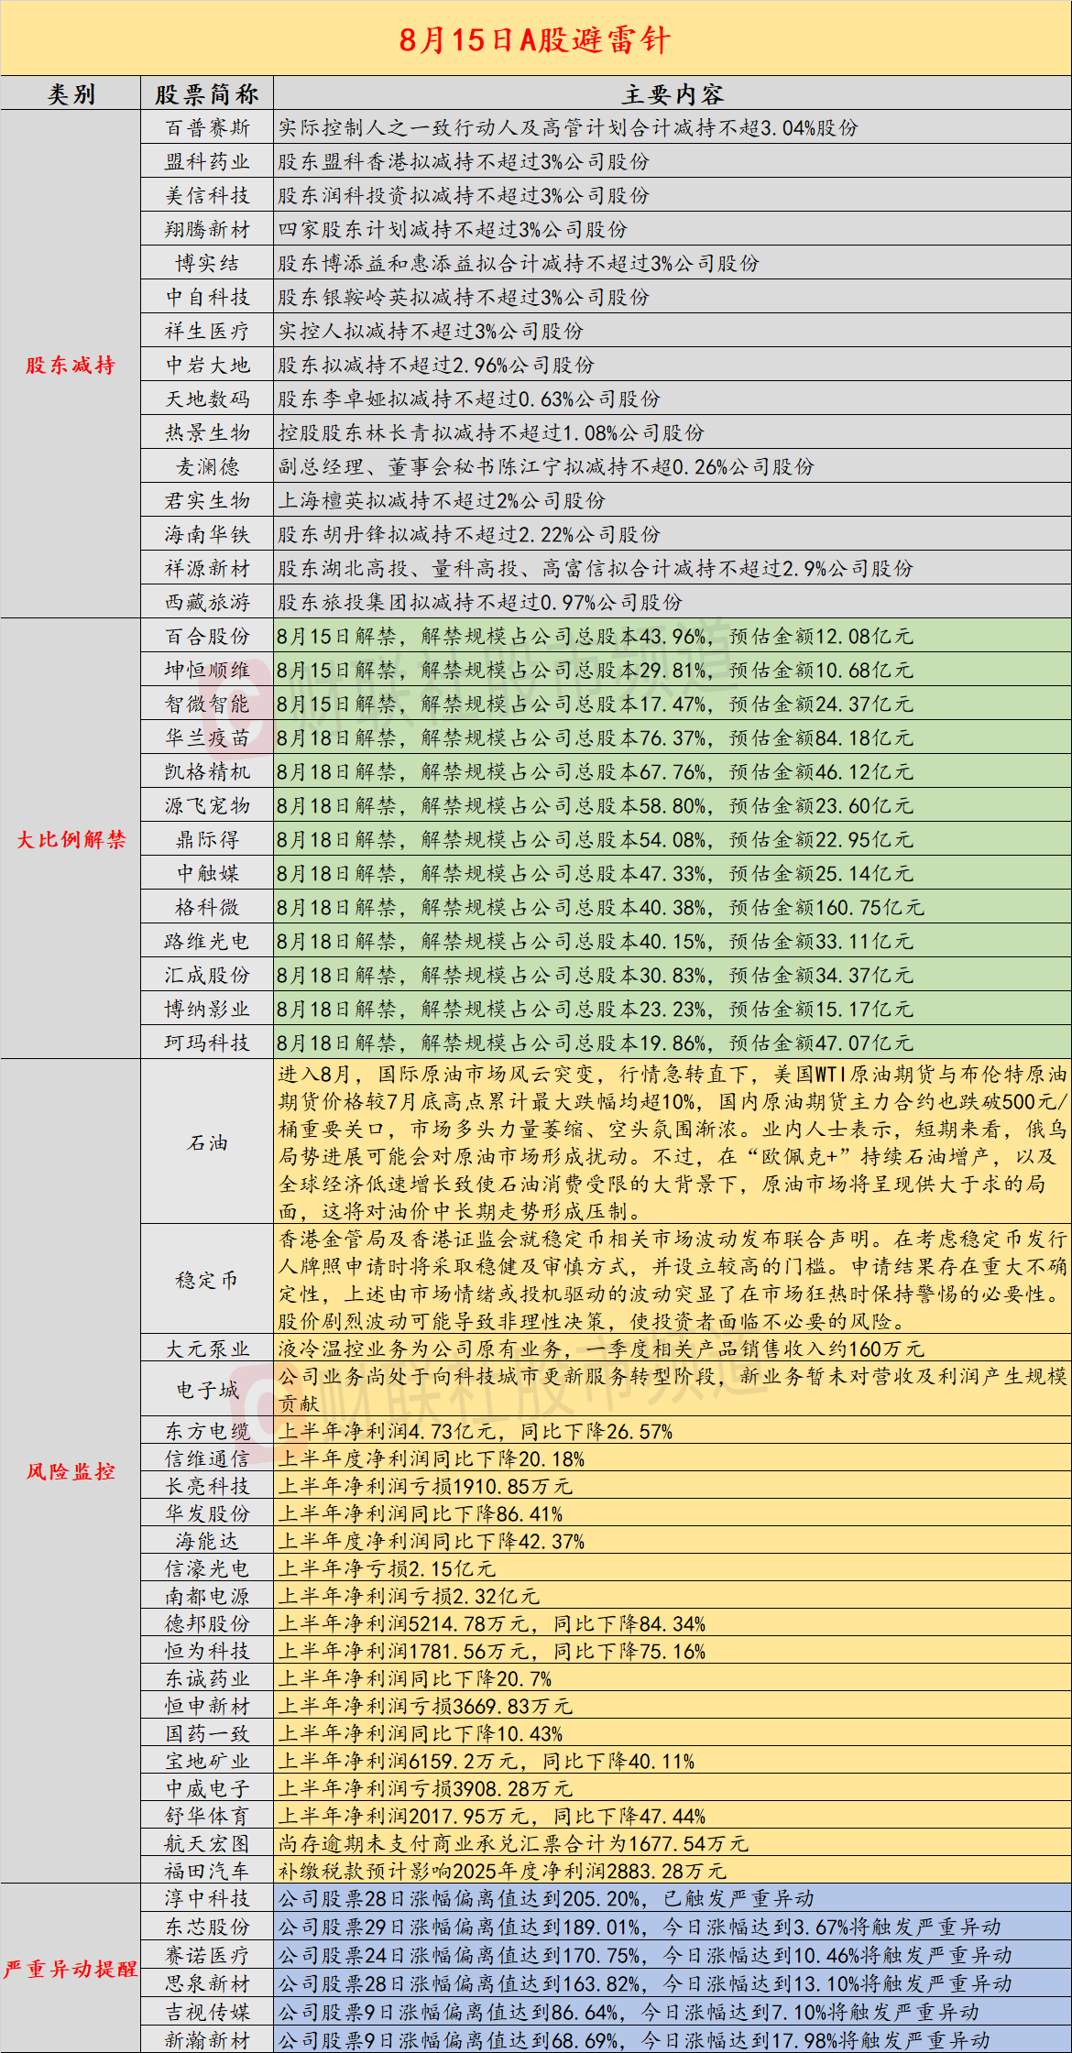The image size is (1072, 2053).
Task: Select stock name 中自科技
Action: pyautogui.click(x=207, y=297)
